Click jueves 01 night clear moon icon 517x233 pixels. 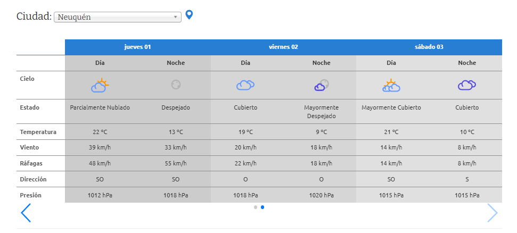(x=176, y=85)
